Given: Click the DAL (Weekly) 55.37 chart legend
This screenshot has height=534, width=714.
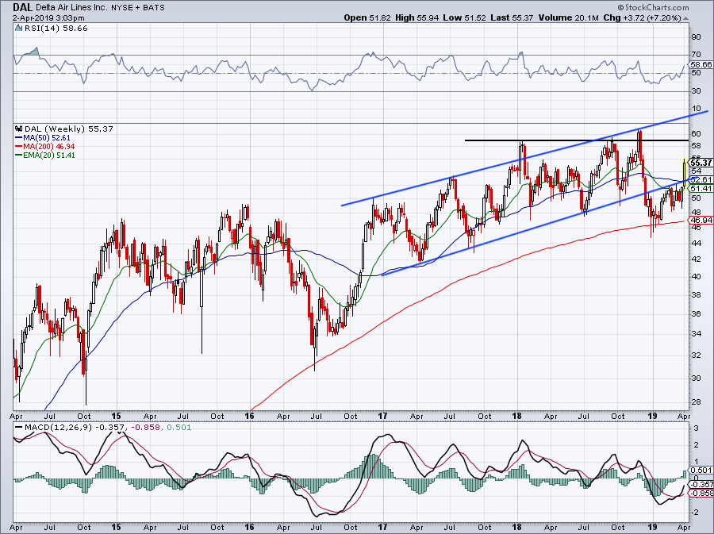Looking at the screenshot, I should coord(69,129).
